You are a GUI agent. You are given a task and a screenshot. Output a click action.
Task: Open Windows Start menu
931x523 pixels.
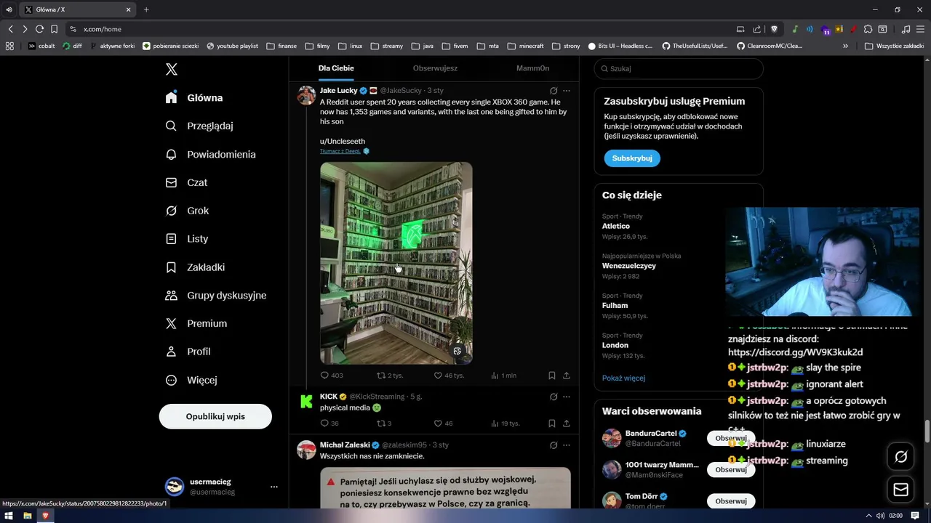pos(9,516)
